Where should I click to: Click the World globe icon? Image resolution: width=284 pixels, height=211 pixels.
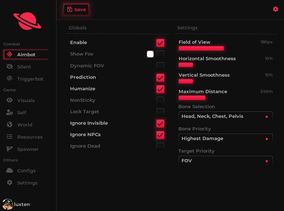tap(9, 125)
